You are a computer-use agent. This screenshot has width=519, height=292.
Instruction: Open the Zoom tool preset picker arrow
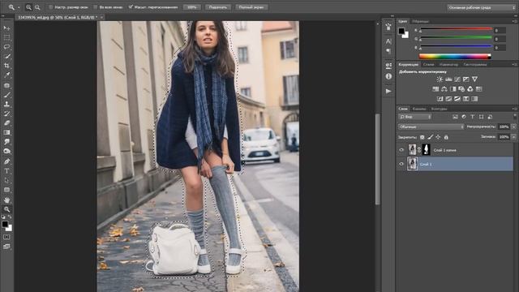19,7
